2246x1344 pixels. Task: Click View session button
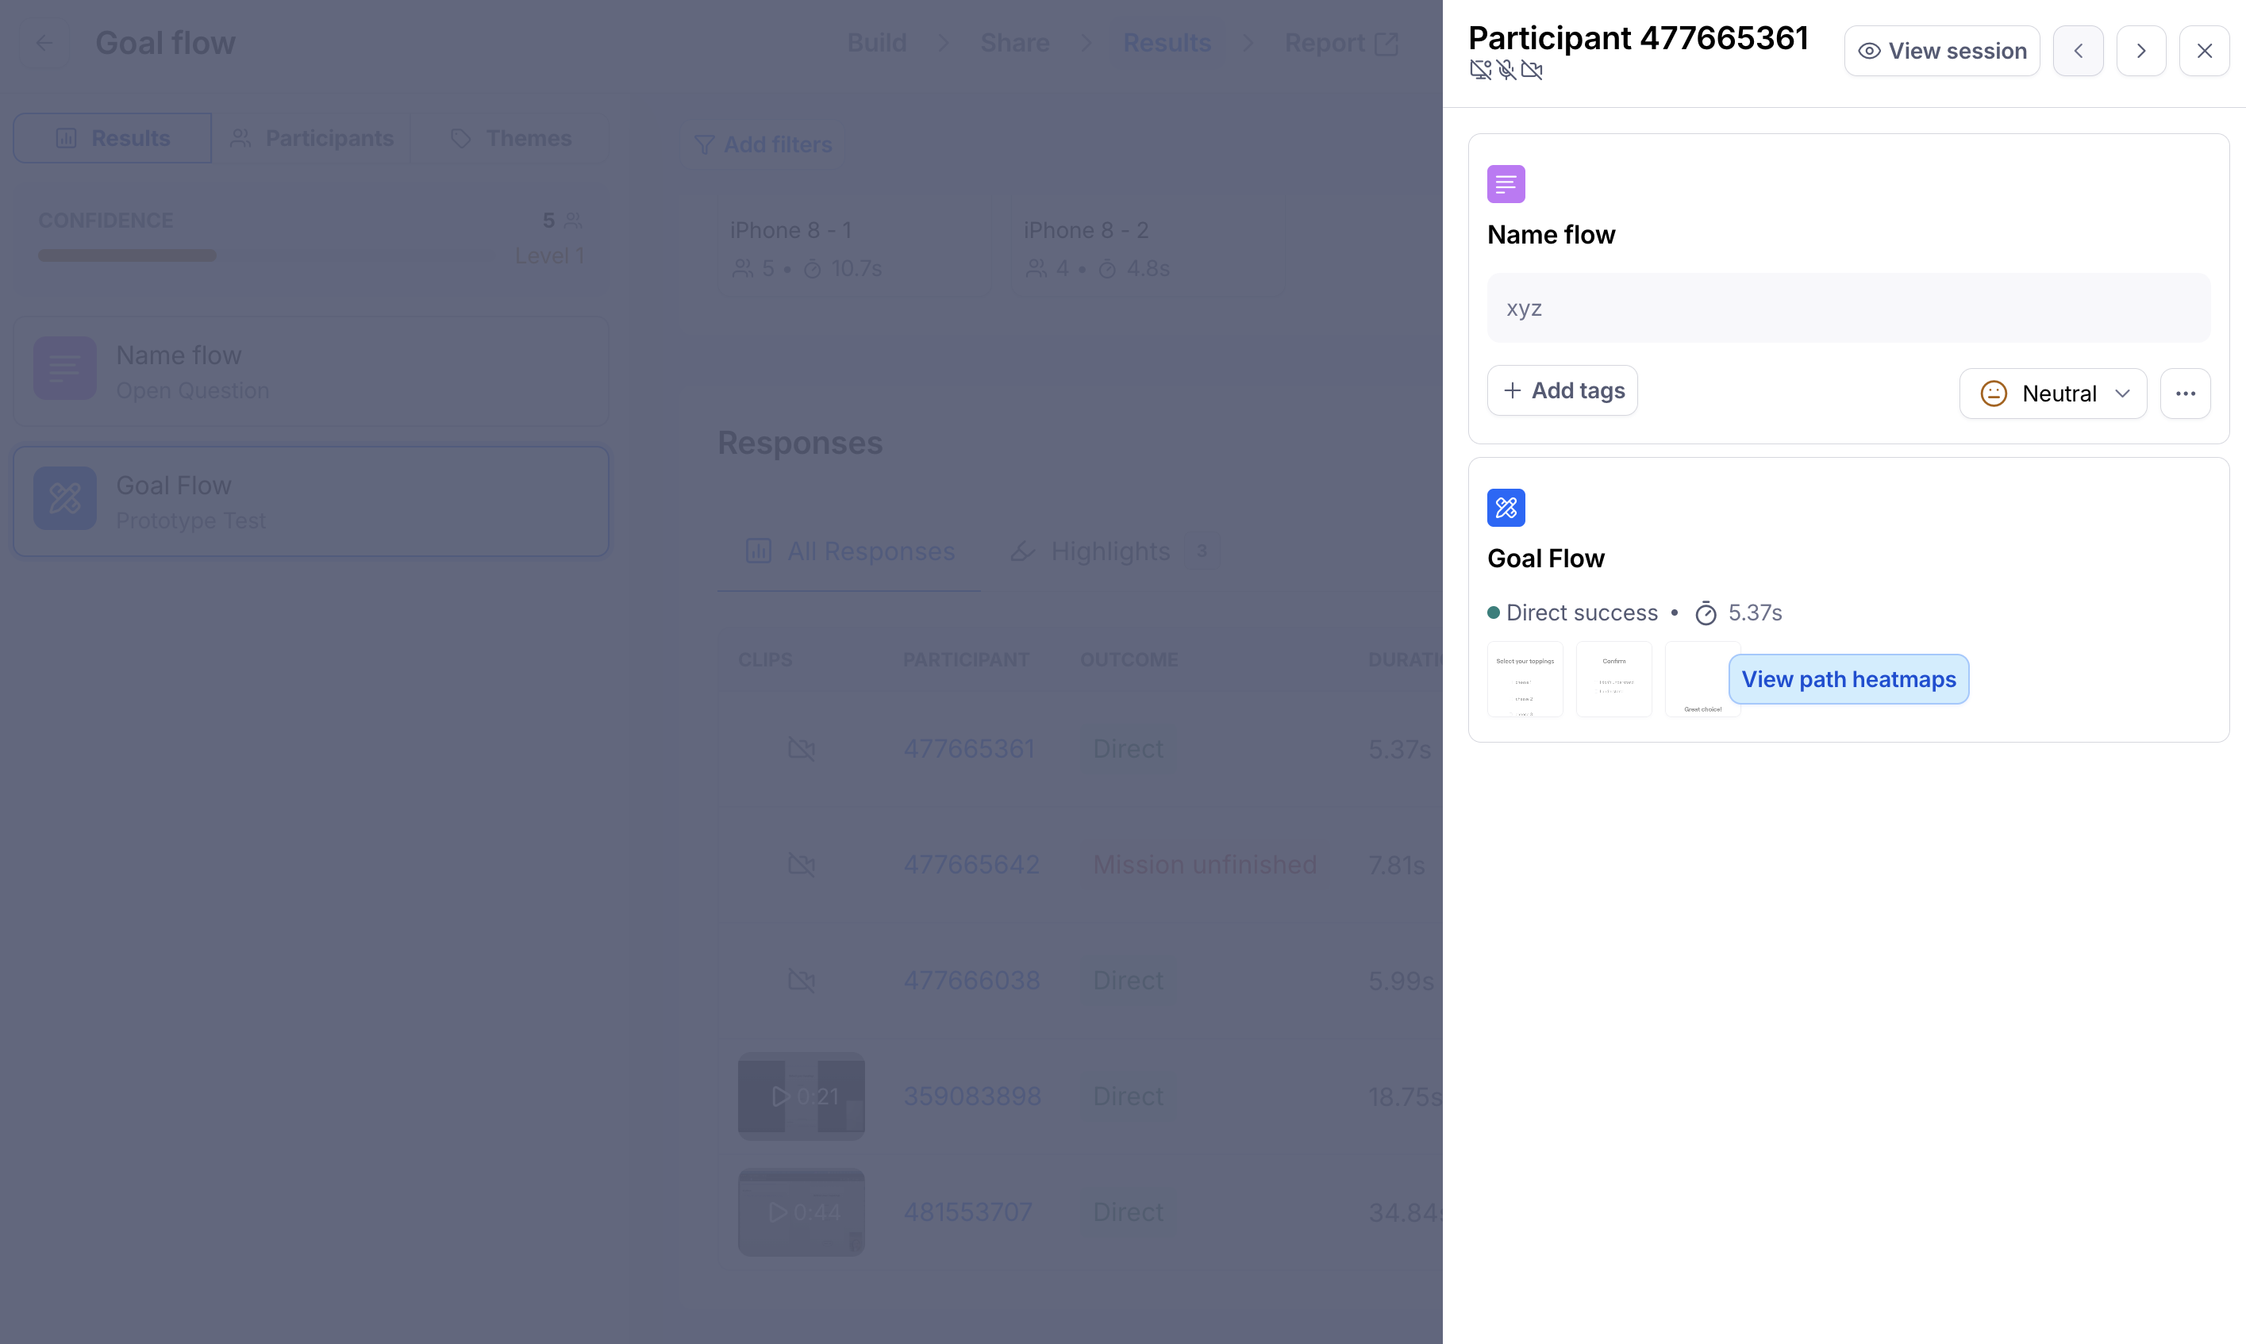click(1942, 51)
